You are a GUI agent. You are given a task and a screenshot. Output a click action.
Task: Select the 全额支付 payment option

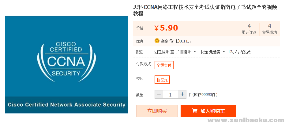[164, 65]
